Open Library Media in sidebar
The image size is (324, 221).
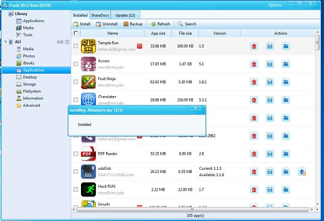click(x=25, y=28)
